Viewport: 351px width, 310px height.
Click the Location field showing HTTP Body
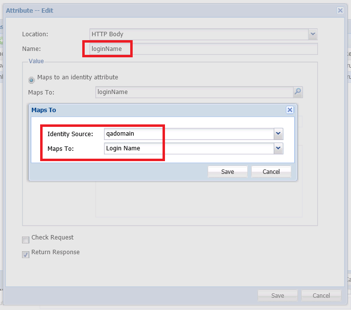click(x=198, y=34)
